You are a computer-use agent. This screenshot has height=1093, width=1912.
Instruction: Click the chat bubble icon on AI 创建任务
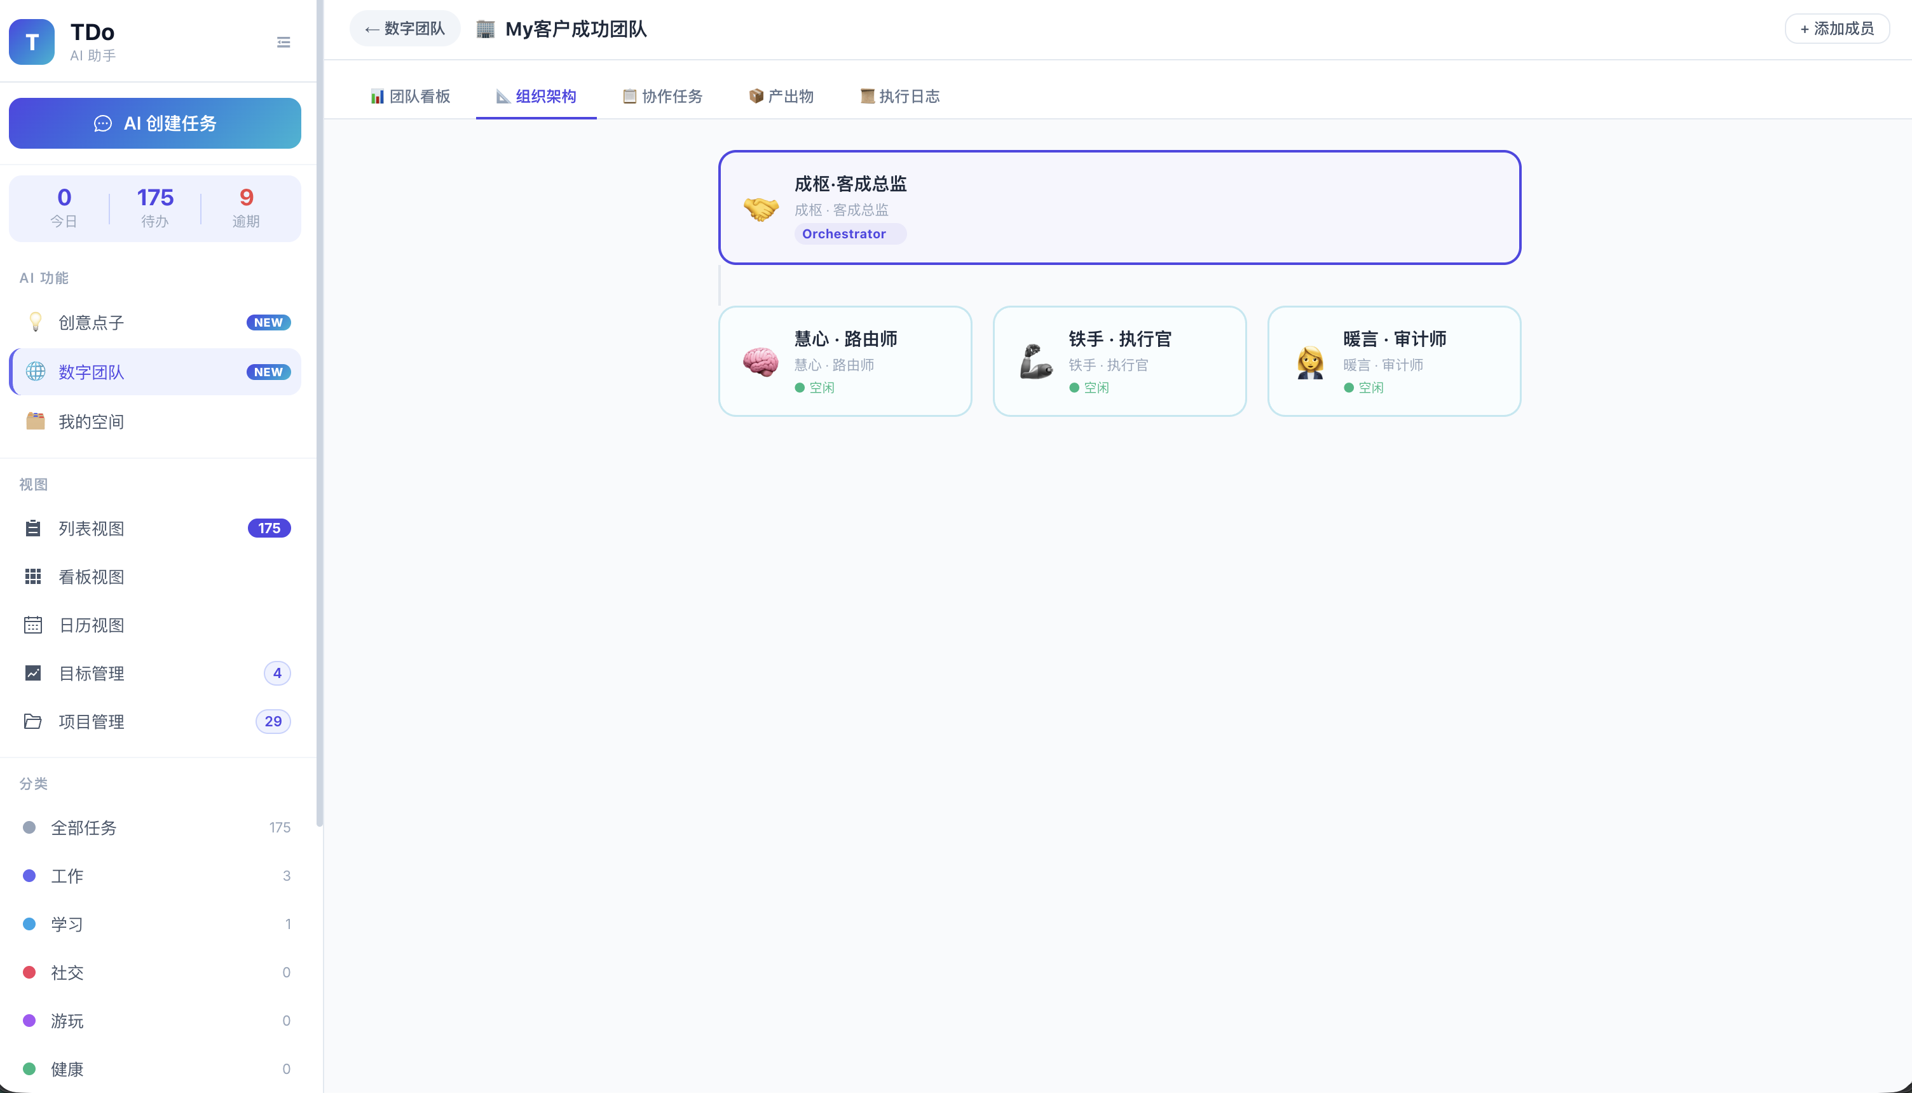coord(103,124)
